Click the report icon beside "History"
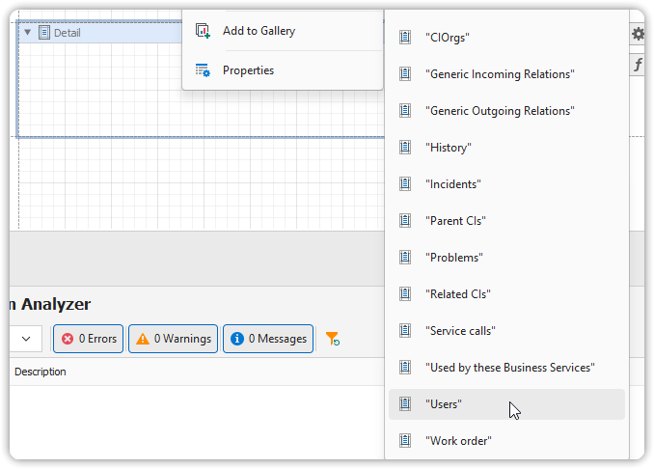 (x=406, y=148)
